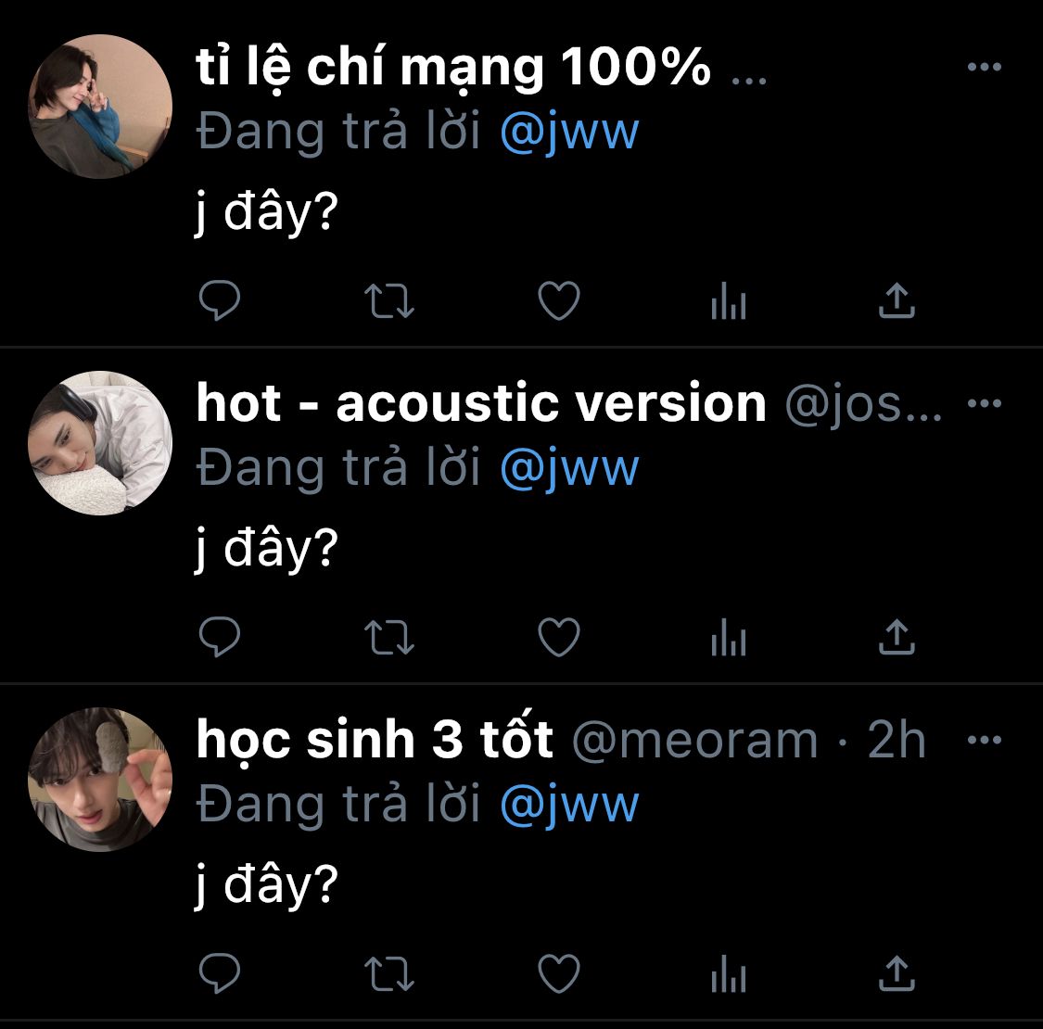Screen dimensions: 1043x1029
Task: Like the "tỉ lệ chí mạng 100%" tweet
Action: click(x=559, y=300)
